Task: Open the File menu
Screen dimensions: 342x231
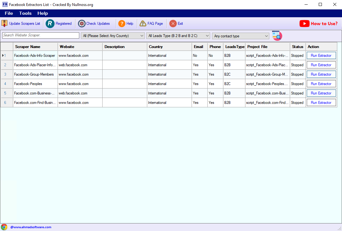Action: (x=9, y=13)
